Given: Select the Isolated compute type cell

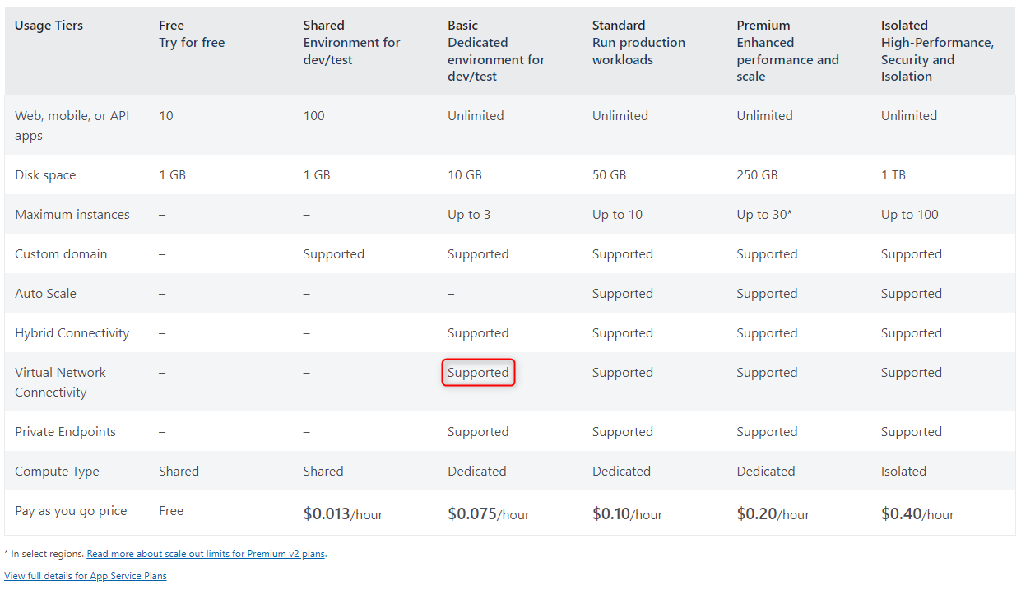Looking at the screenshot, I should tap(903, 472).
